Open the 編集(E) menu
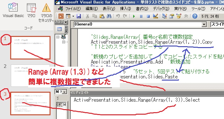The width and height of the screenshot is (224, 119). 92,9
